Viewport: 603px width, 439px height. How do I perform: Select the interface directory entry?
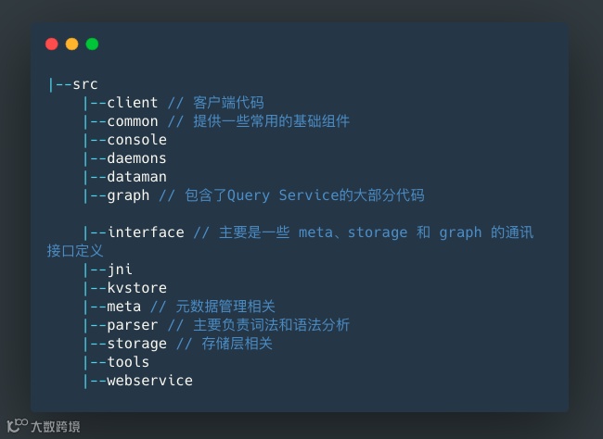[145, 232]
